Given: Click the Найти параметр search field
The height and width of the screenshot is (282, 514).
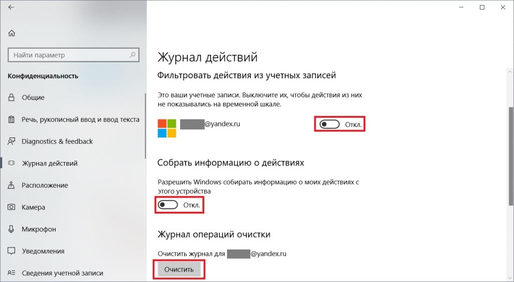Looking at the screenshot, I should tap(73, 55).
